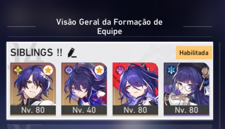Click the pencil icon to rename team
This screenshot has height=129, width=225.
(72, 53)
